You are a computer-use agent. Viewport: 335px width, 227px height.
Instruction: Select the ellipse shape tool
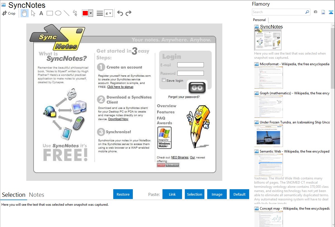pyautogui.click(x=58, y=13)
